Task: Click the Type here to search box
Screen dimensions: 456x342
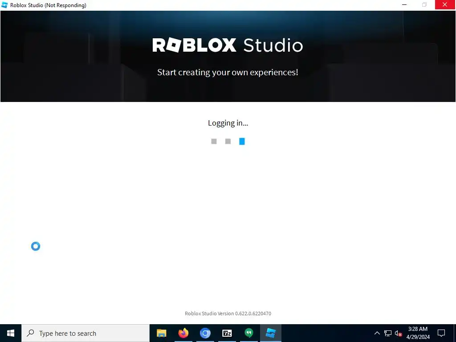Action: 85,333
